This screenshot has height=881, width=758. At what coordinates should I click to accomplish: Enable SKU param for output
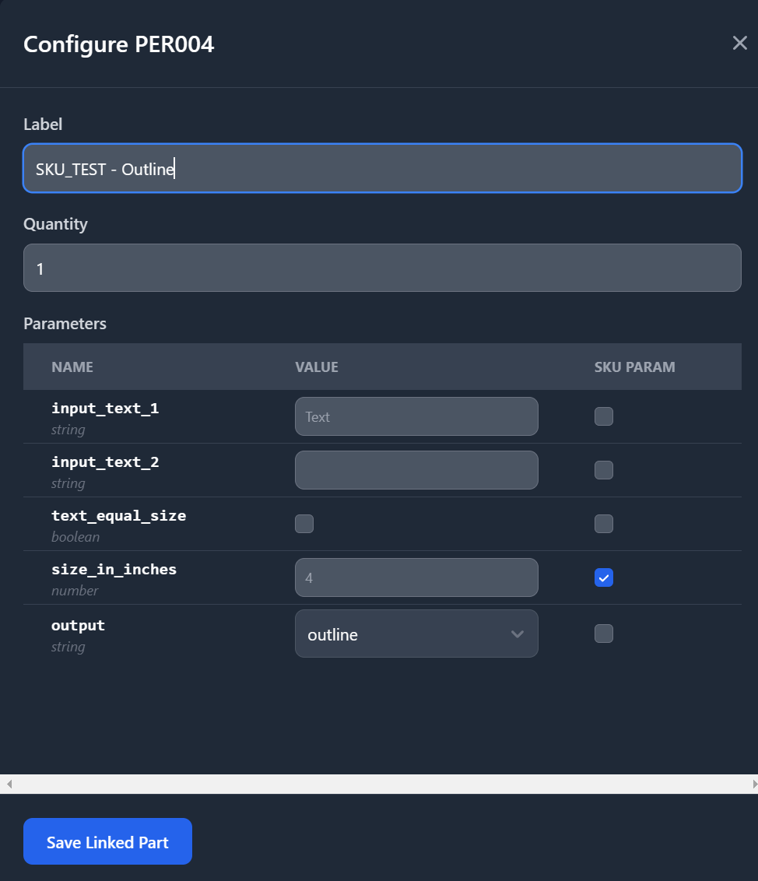(603, 634)
